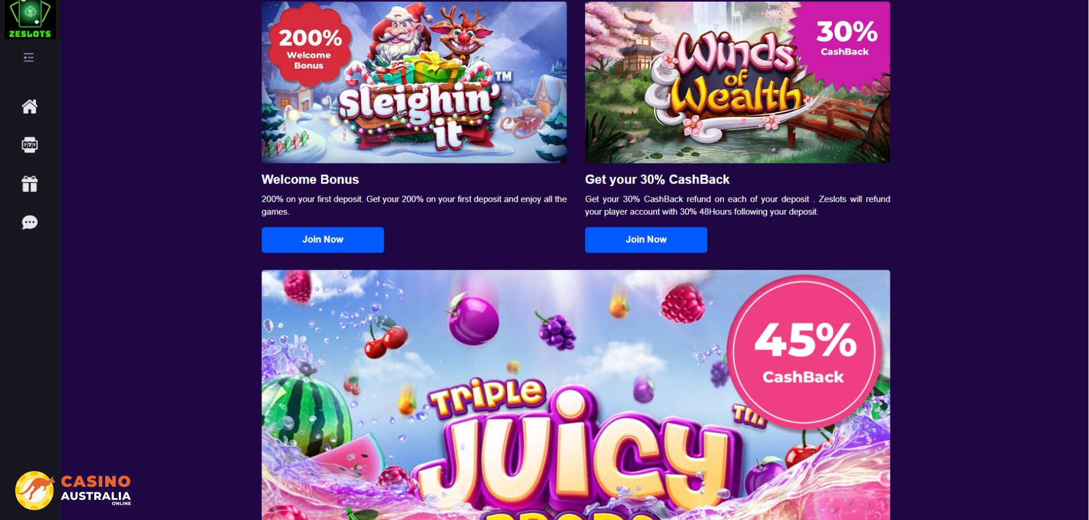Open the gift promotions icon
Screen dimensions: 1089x520
pos(30,184)
